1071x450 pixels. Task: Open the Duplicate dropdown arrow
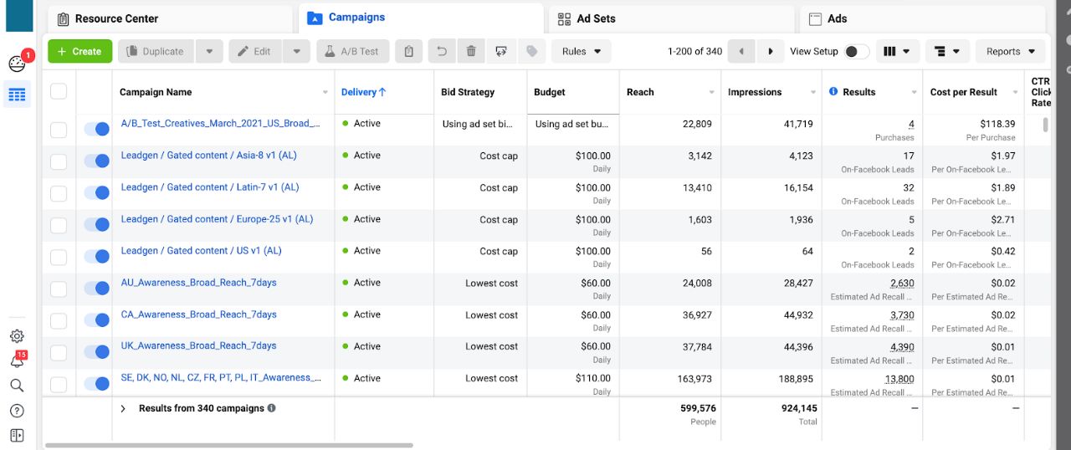(209, 51)
